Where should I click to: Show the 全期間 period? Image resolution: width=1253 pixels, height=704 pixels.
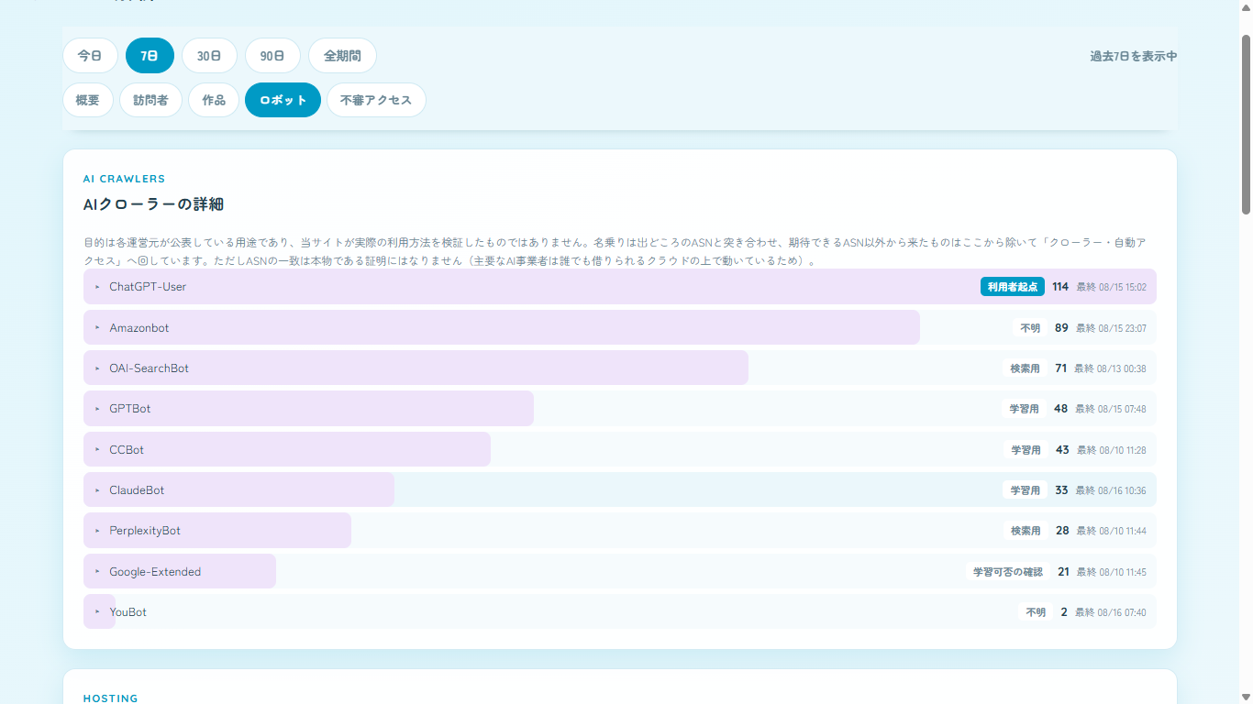342,56
